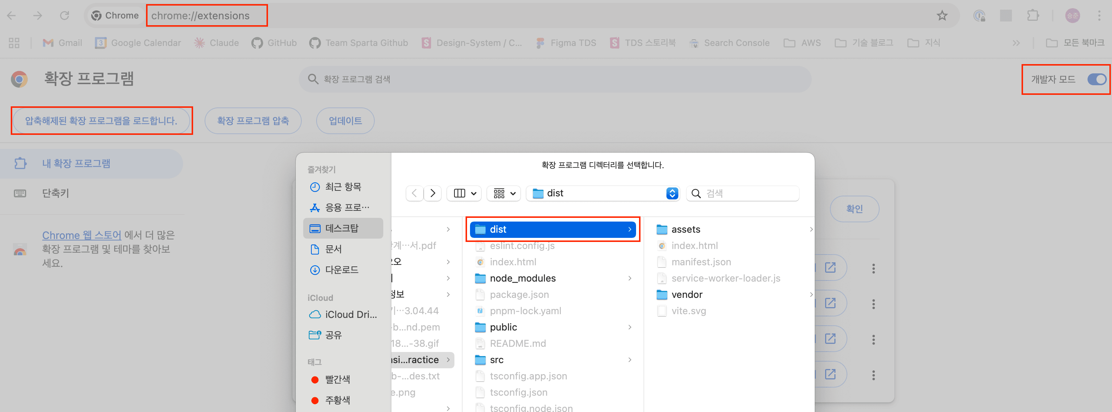The image size is (1112, 412).
Task: Open the Extensions puzzle icon in toolbar
Action: [x=1033, y=16]
